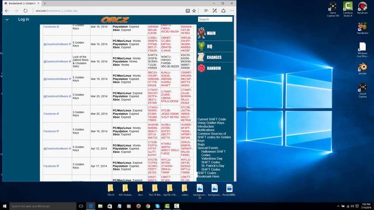This screenshot has height=210, width=374.
Task: Jump to Current SHiFT Code section
Action: tap(212, 119)
